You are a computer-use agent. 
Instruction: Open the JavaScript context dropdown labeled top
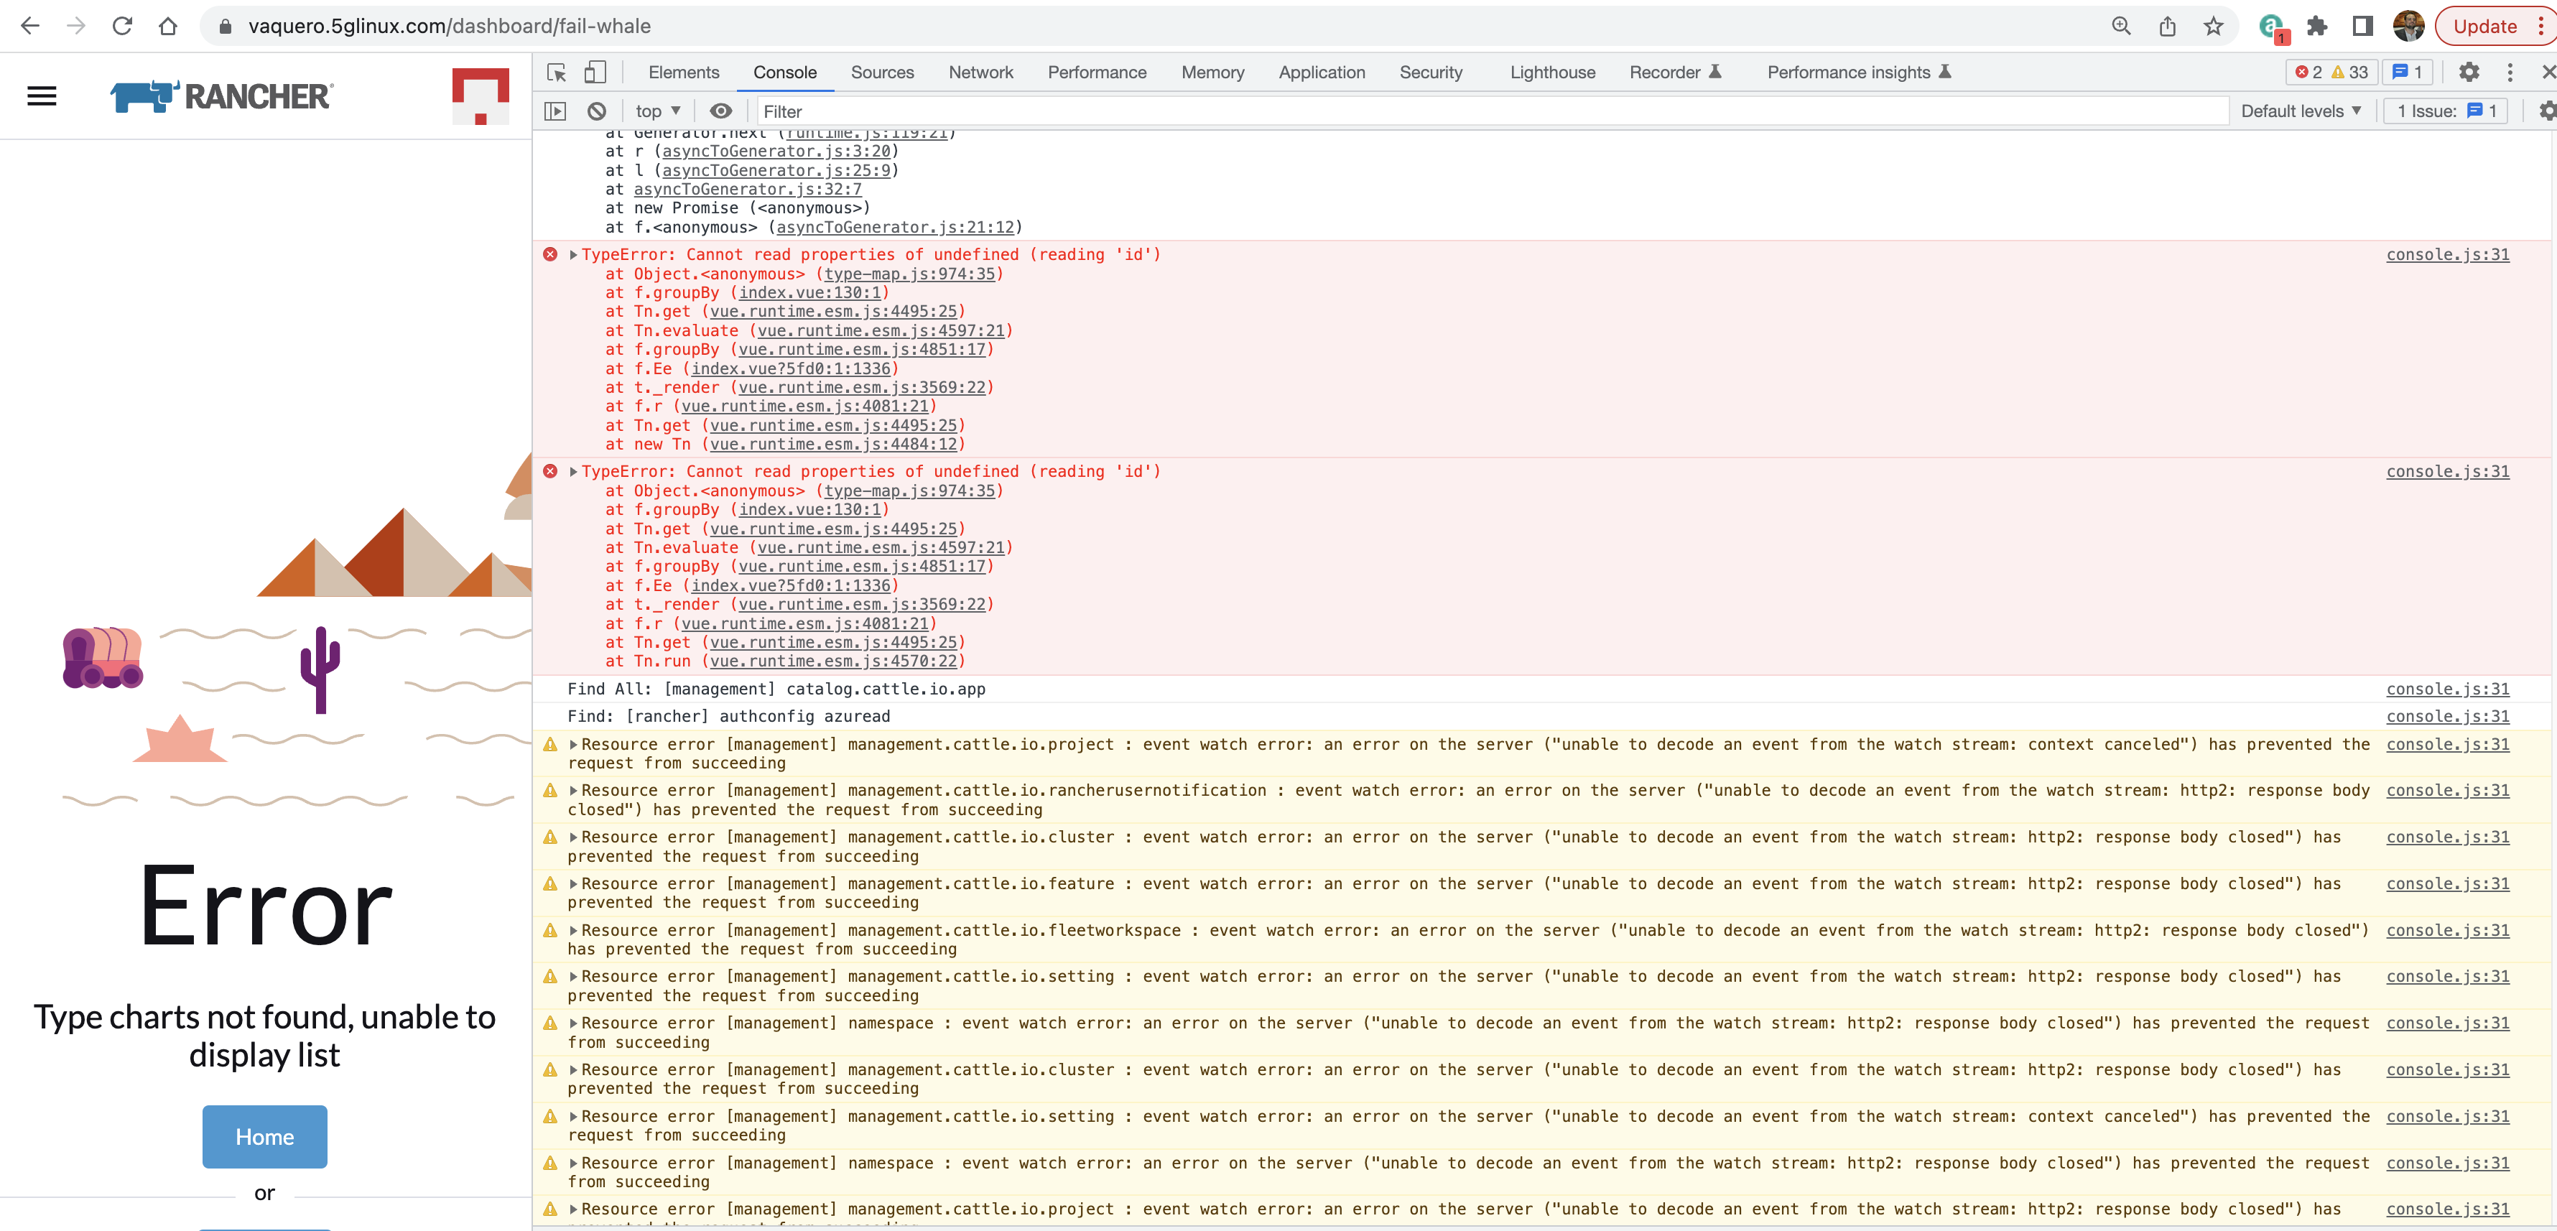654,111
